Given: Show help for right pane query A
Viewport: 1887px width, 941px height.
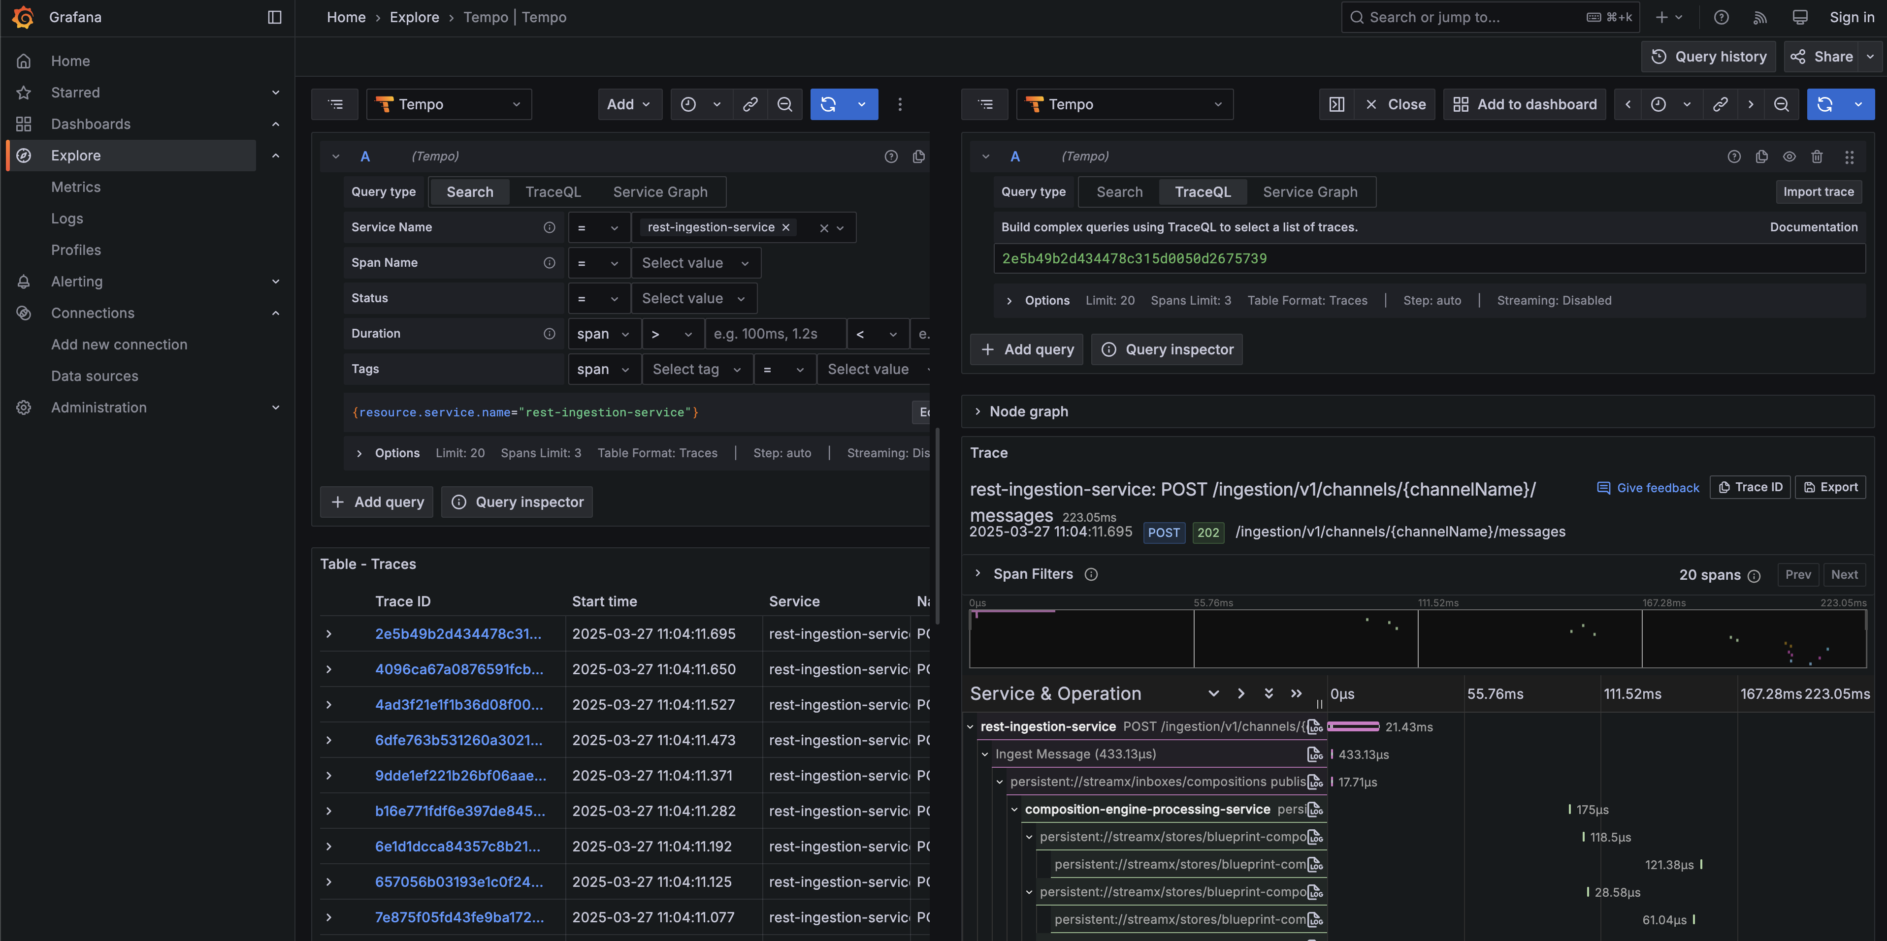Looking at the screenshot, I should (x=1734, y=157).
